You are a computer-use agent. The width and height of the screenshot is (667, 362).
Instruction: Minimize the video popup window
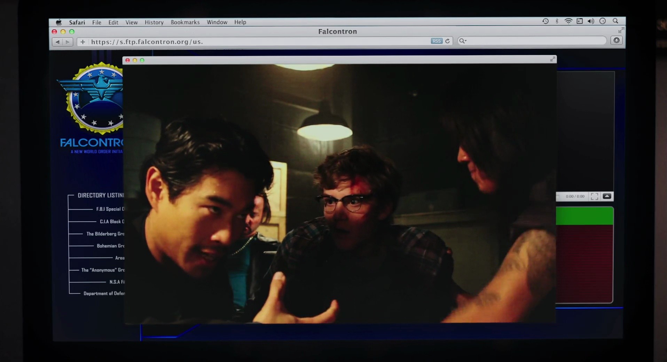click(135, 60)
